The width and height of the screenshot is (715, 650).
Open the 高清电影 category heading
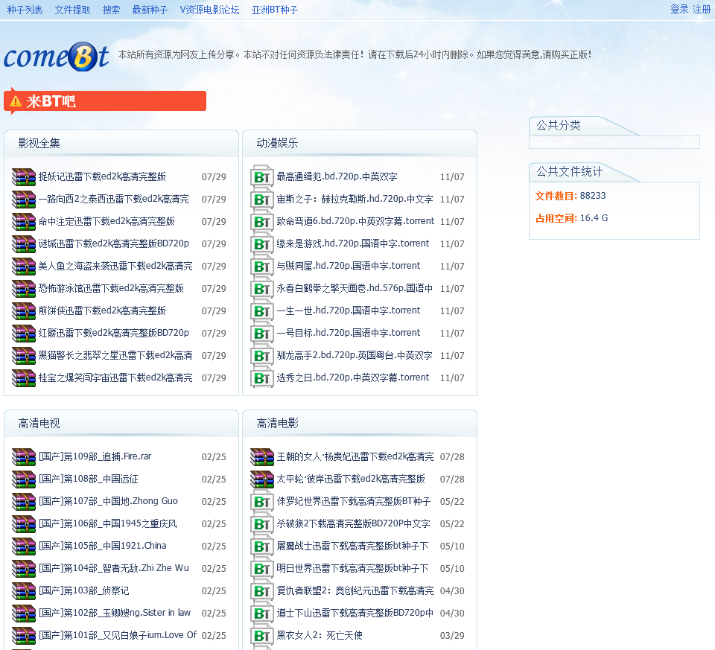[277, 424]
